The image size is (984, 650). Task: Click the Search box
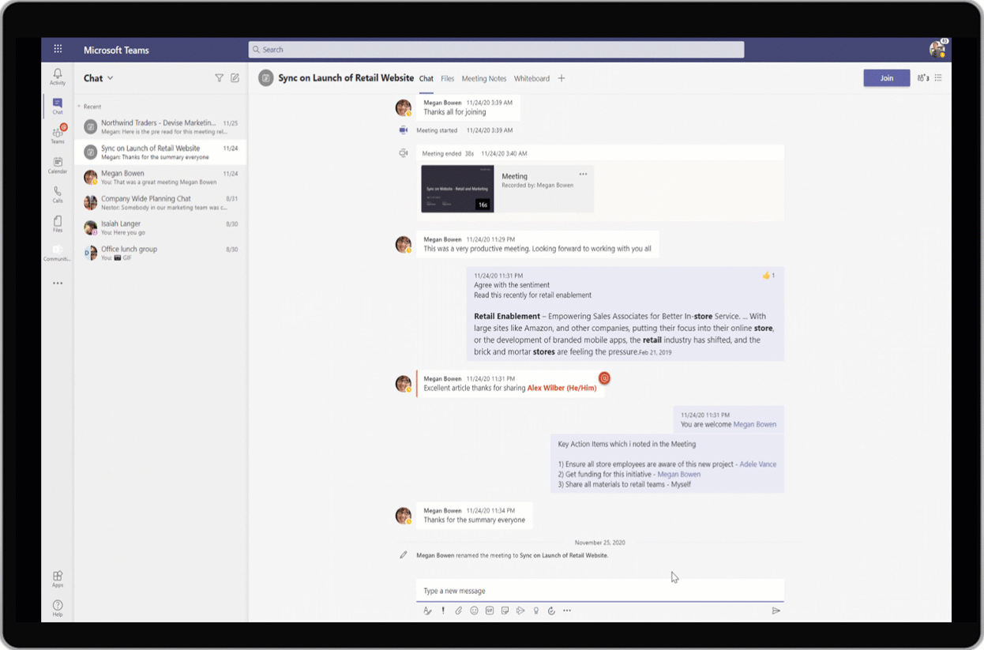coord(496,50)
